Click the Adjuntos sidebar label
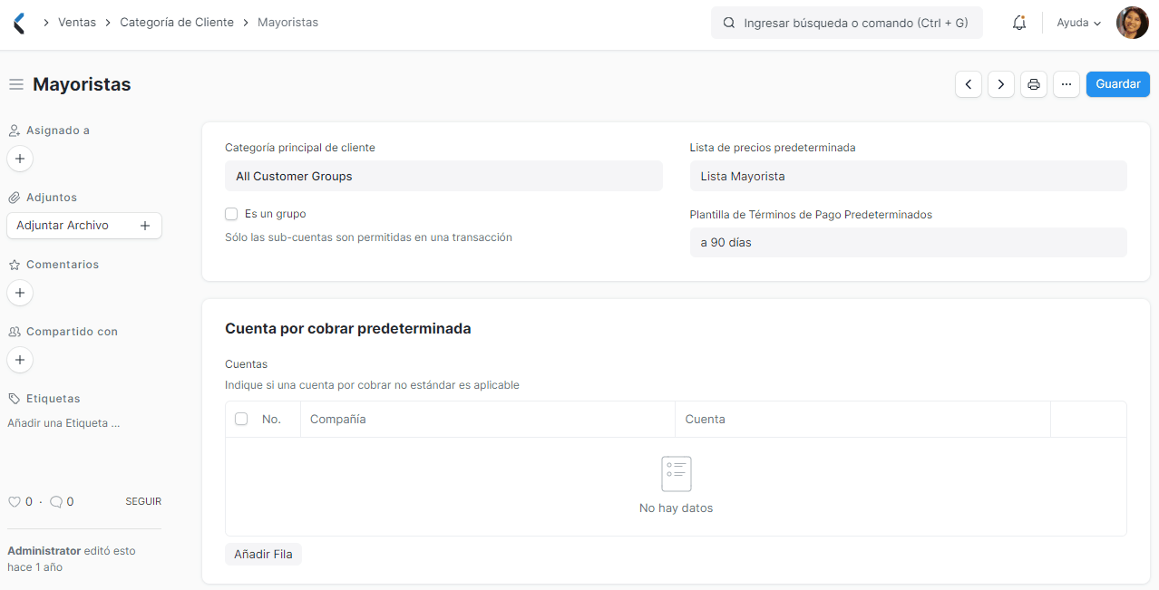Screen dimensions: 1159x590 52,198
